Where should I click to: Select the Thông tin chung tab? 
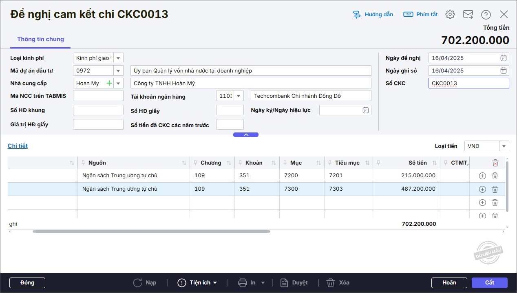[x=40, y=39]
